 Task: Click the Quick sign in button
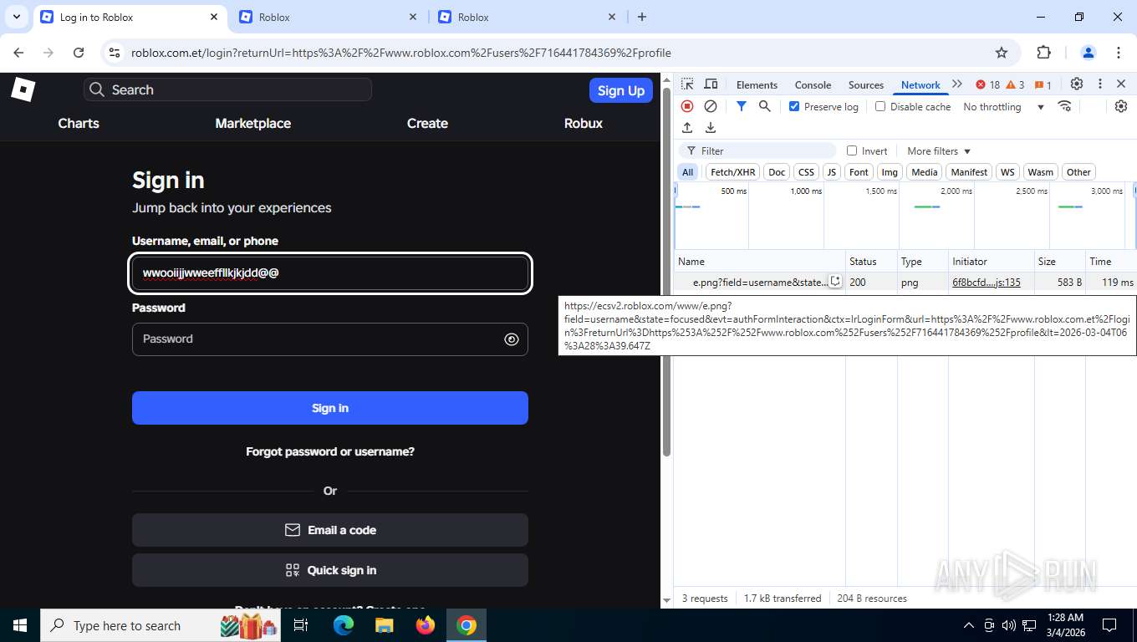point(330,570)
